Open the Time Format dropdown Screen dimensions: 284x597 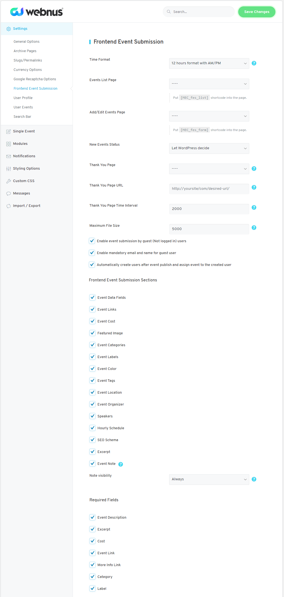[x=209, y=63]
